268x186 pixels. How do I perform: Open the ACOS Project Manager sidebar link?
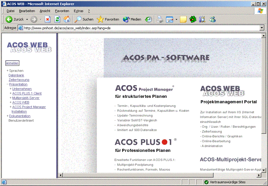point(29,107)
